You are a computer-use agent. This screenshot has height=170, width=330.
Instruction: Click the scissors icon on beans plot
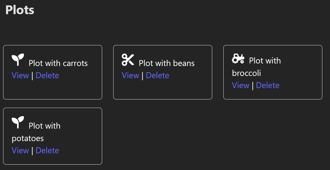[x=128, y=59]
